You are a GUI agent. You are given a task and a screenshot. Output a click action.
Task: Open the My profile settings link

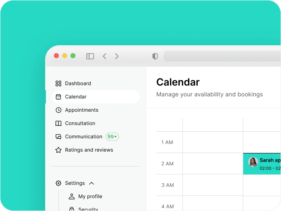click(90, 196)
